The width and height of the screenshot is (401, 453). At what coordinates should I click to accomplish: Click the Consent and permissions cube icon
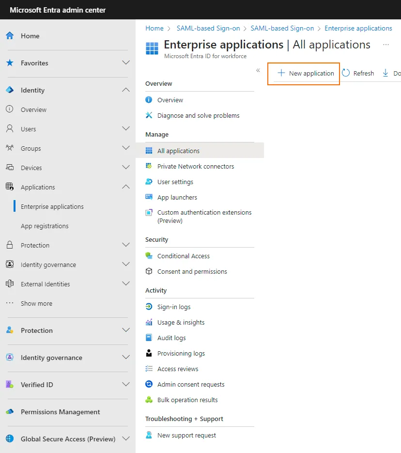[x=149, y=271]
